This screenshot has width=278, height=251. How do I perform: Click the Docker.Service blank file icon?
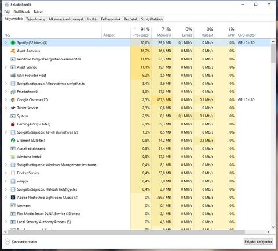coord(13,173)
